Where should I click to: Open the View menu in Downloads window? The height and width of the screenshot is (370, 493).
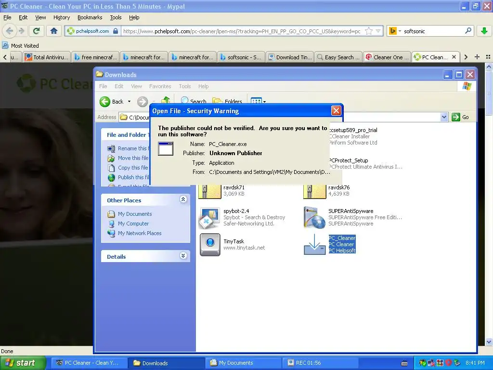(136, 86)
